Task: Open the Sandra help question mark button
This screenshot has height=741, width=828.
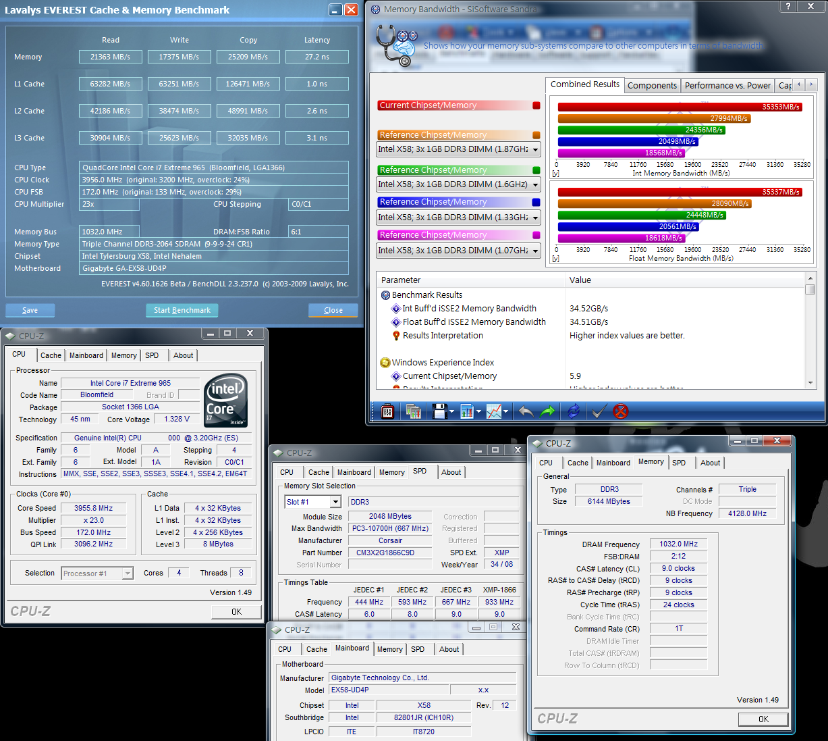Action: click(788, 6)
